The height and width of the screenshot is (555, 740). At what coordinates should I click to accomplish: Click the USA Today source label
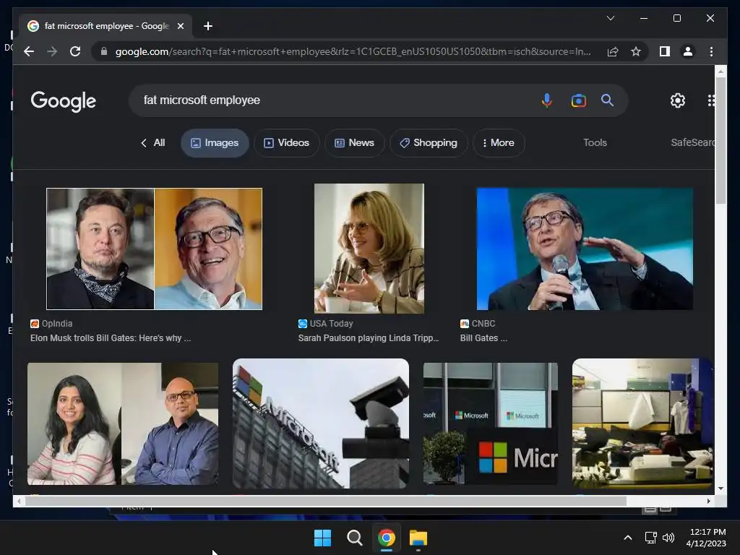(x=326, y=323)
